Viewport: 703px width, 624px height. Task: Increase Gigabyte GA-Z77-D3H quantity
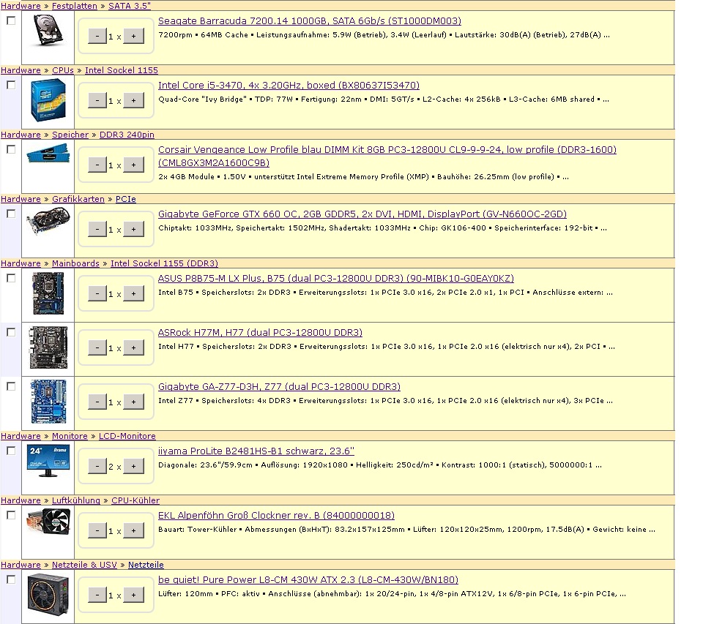click(133, 402)
